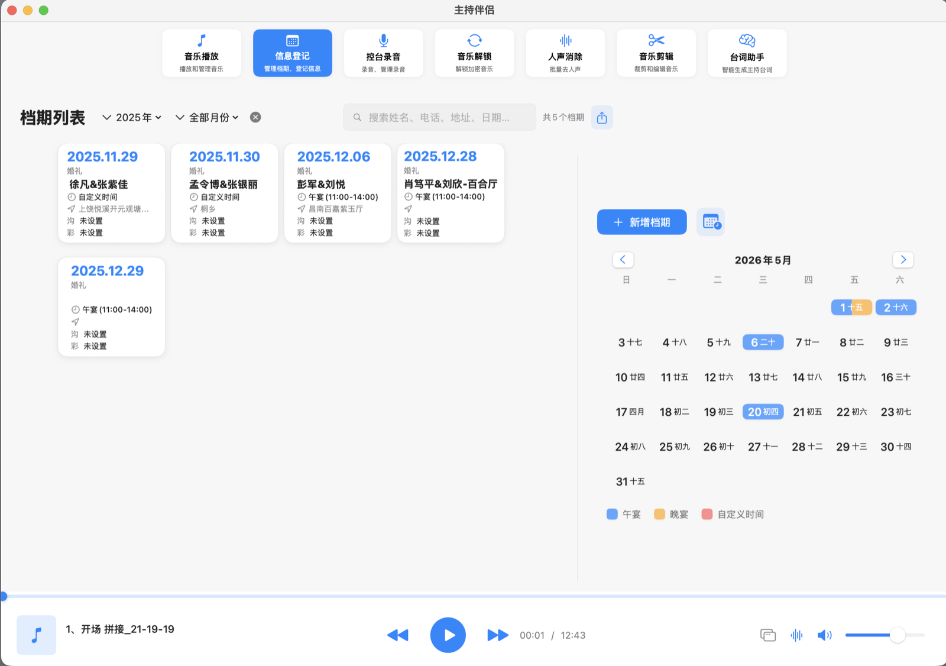This screenshot has width=946, height=666.
Task: Click the 新增档期 add schedule button
Action: (642, 222)
